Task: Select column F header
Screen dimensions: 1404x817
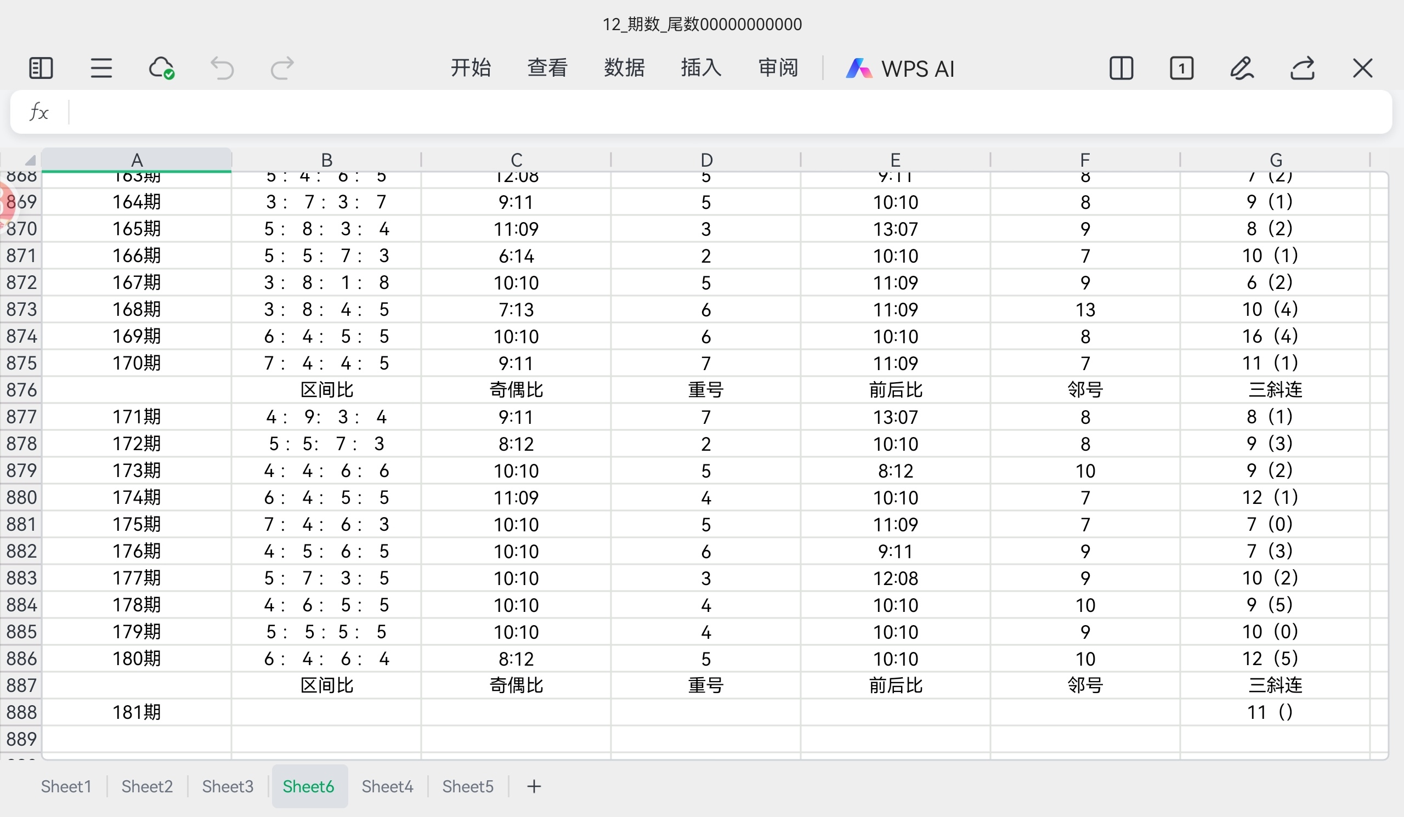Action: click(1085, 160)
